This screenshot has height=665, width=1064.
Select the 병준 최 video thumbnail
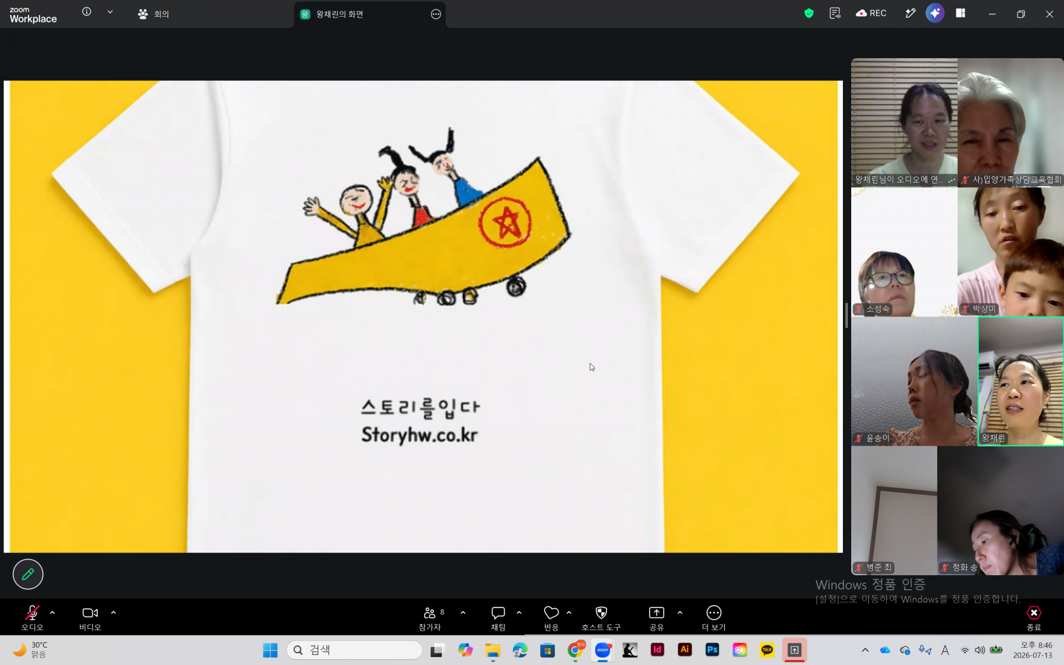pos(894,510)
